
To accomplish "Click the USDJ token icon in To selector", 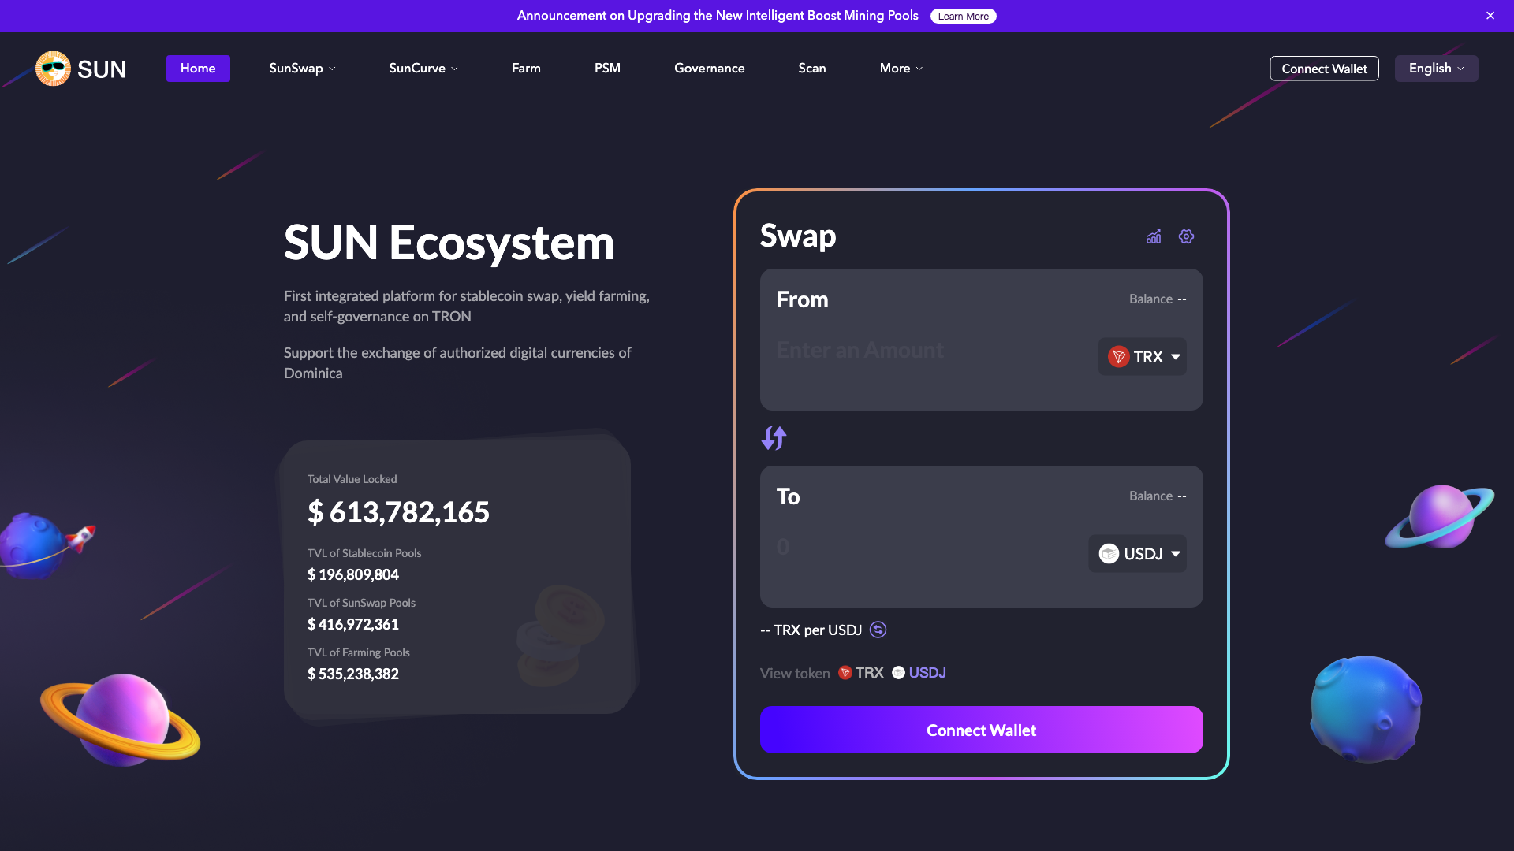I will pos(1109,554).
